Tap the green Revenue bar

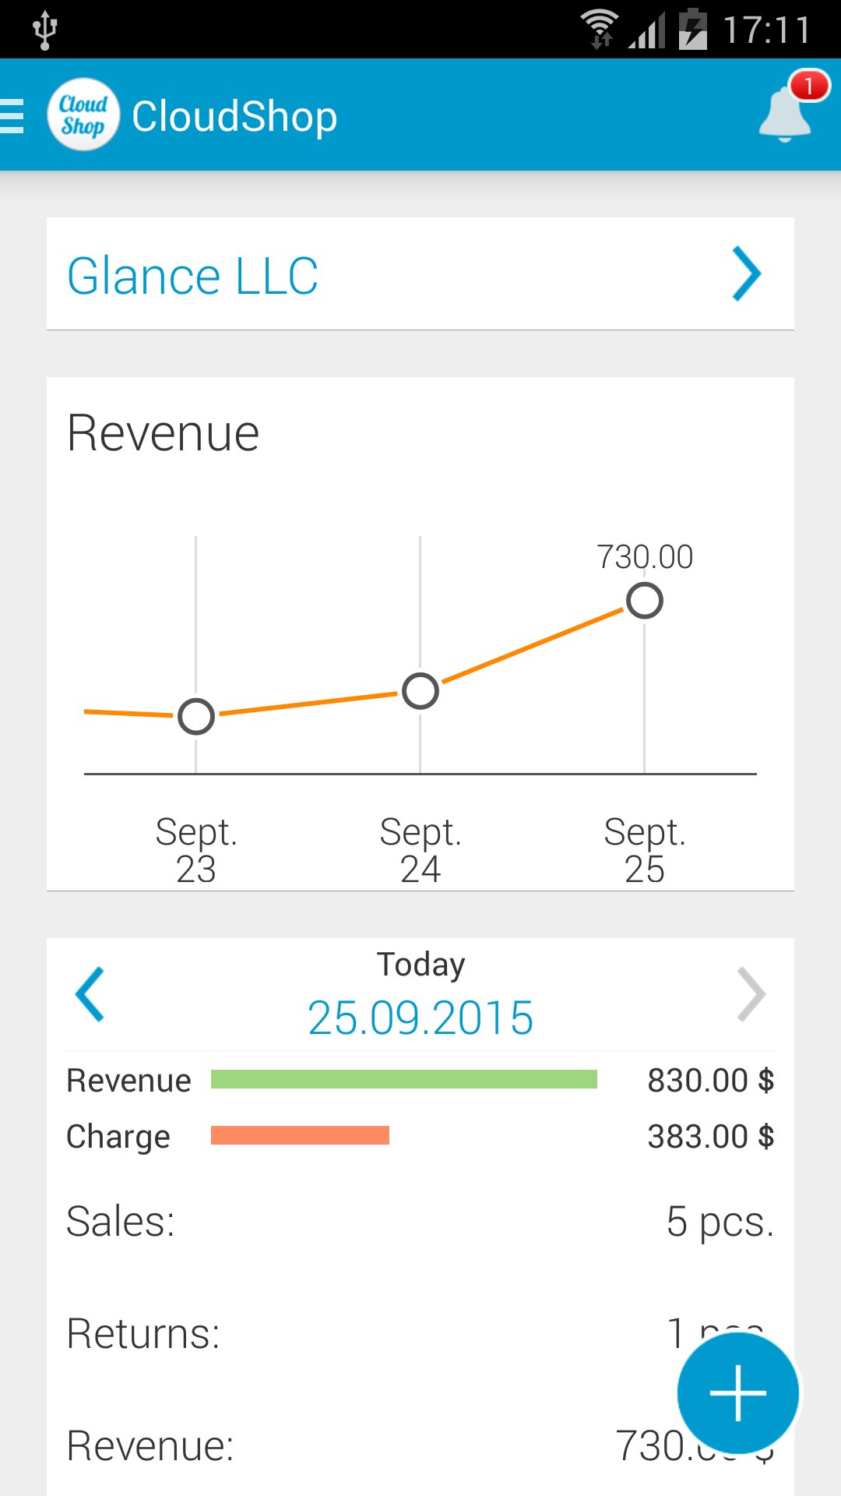click(403, 1079)
